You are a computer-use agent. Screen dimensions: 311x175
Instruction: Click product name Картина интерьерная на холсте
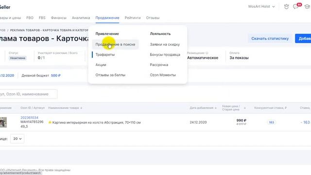[x=96, y=122]
